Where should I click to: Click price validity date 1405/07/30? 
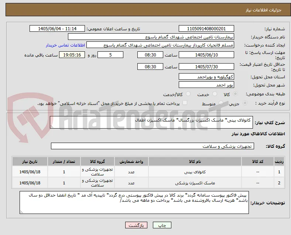(206, 67)
